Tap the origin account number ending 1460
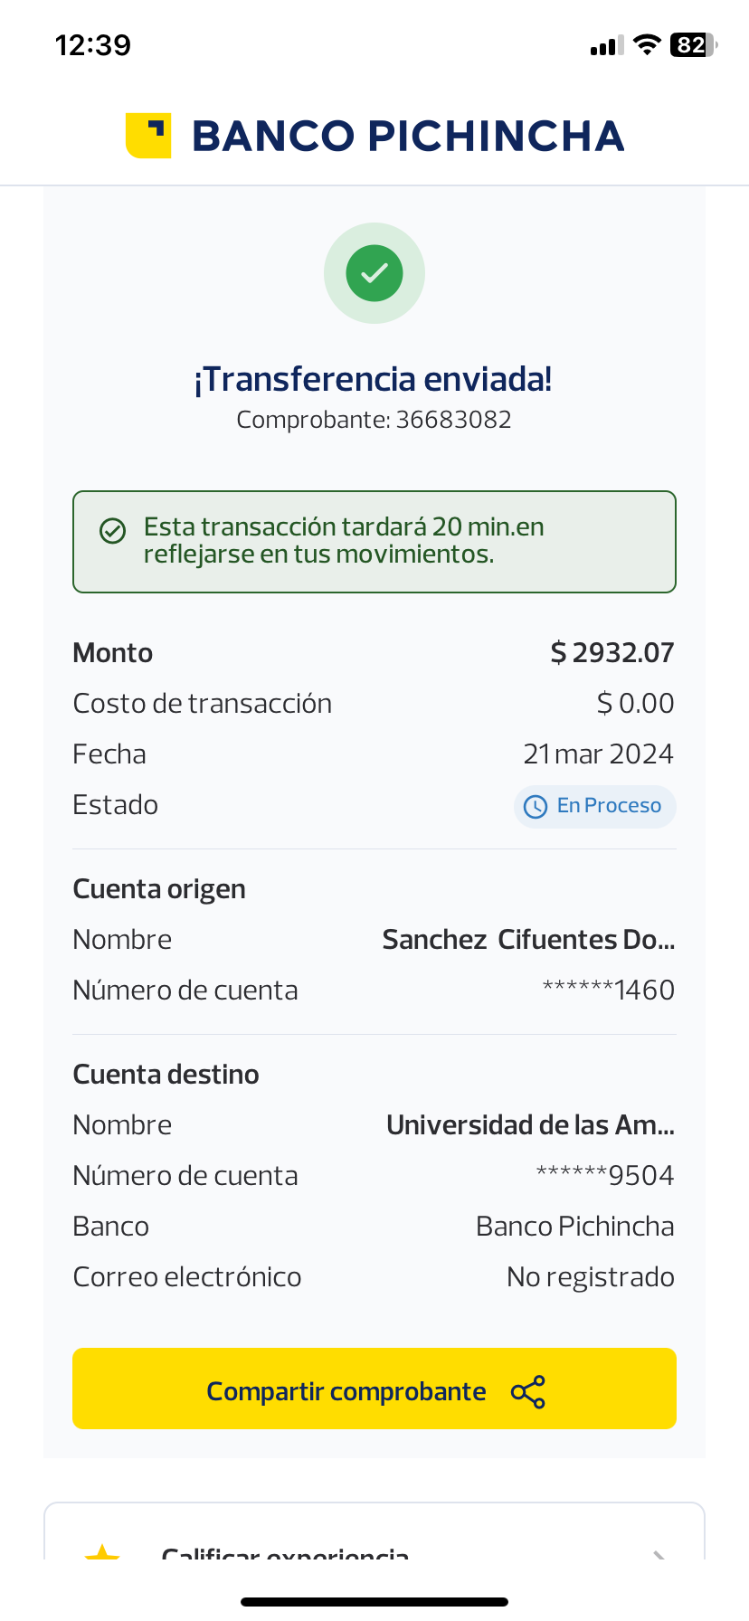 [x=608, y=991]
